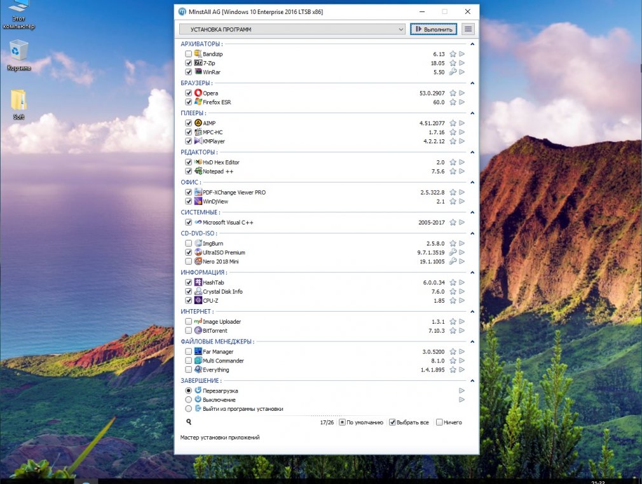This screenshot has height=484, width=642.
Task: Click the star icon for Multi Commander
Action: pos(453,361)
